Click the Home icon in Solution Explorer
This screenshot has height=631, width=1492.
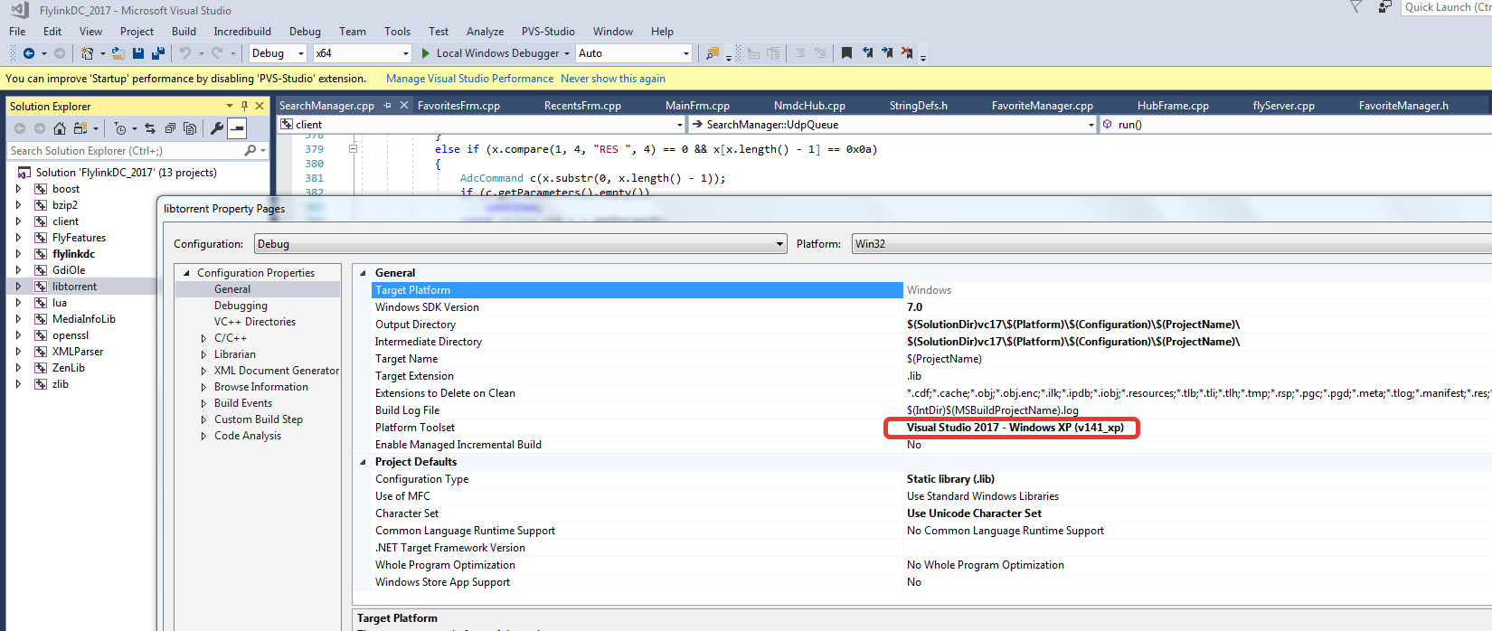pos(60,128)
